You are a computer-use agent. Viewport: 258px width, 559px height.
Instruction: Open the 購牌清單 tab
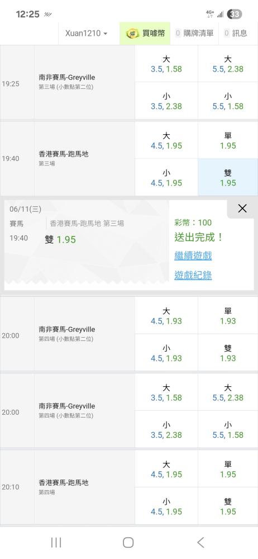(194, 34)
